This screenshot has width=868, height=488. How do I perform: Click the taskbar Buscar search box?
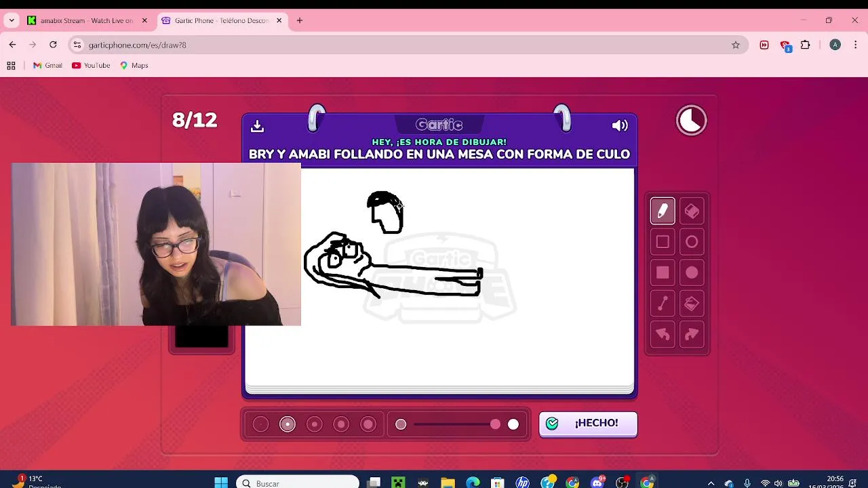click(x=298, y=483)
